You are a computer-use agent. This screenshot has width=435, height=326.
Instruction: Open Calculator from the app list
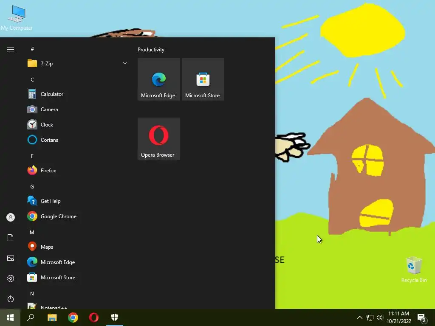click(77, 94)
